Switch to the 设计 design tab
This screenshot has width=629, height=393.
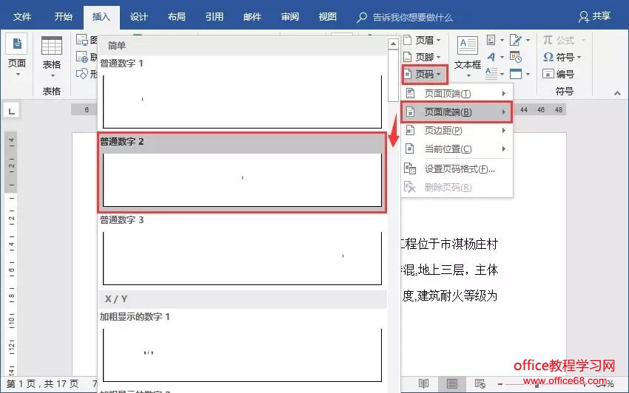tap(139, 17)
